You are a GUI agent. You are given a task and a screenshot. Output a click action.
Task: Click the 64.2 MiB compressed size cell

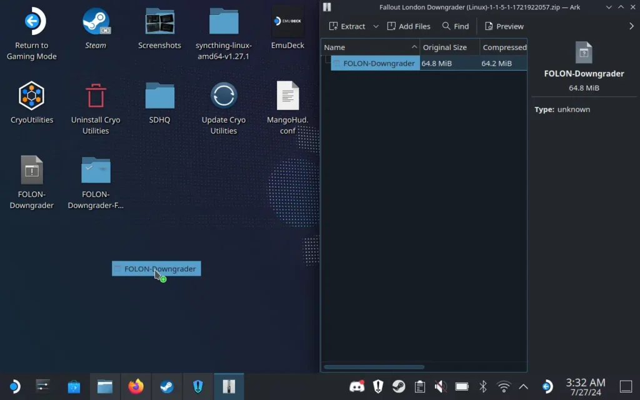pyautogui.click(x=496, y=63)
